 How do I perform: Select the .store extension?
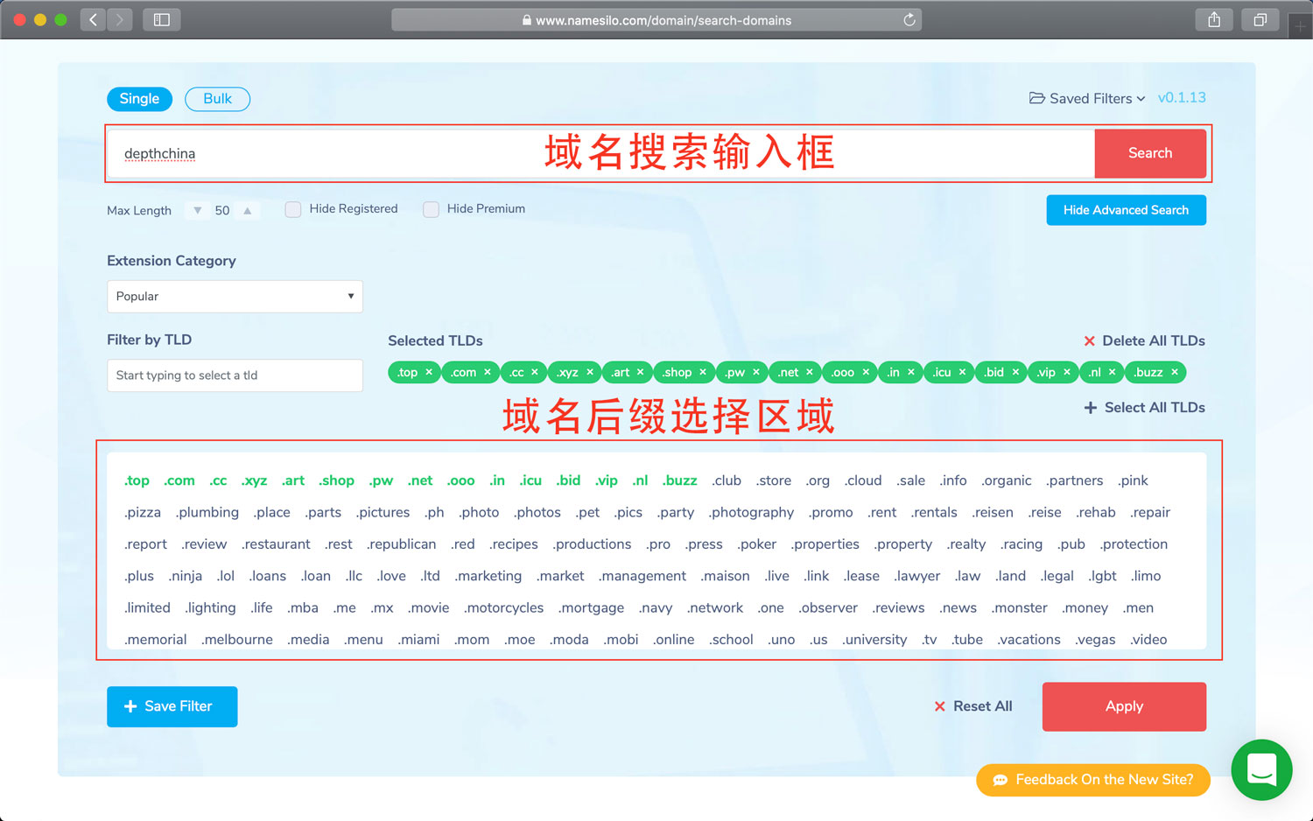774,481
